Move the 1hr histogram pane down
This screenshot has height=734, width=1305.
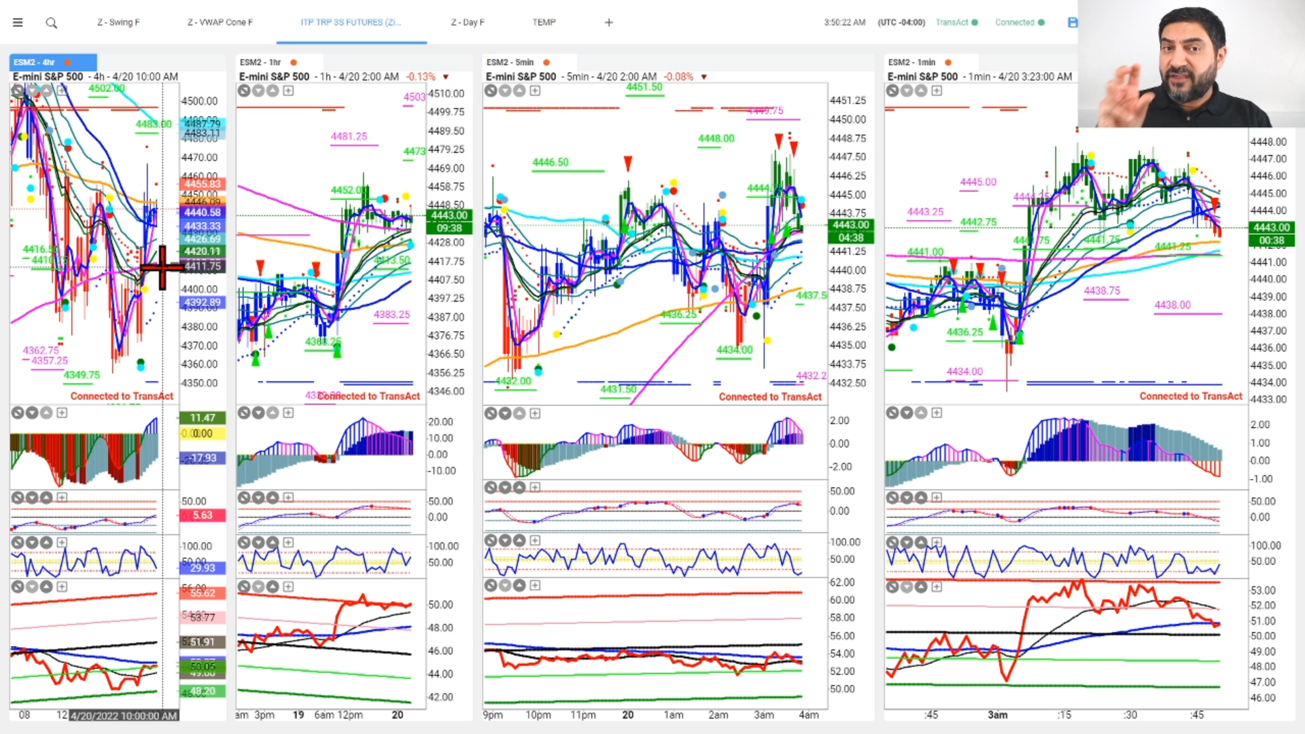[258, 413]
